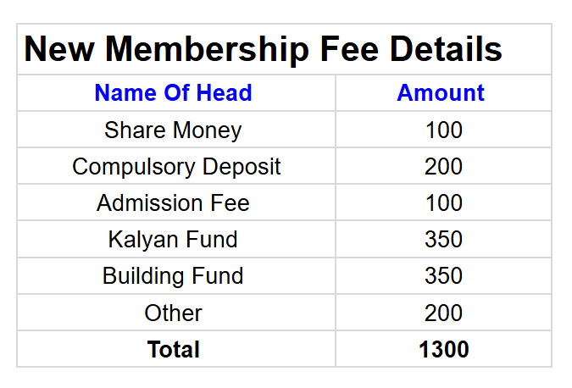
Task: Click the 'Share Money' cell
Action: (x=173, y=130)
